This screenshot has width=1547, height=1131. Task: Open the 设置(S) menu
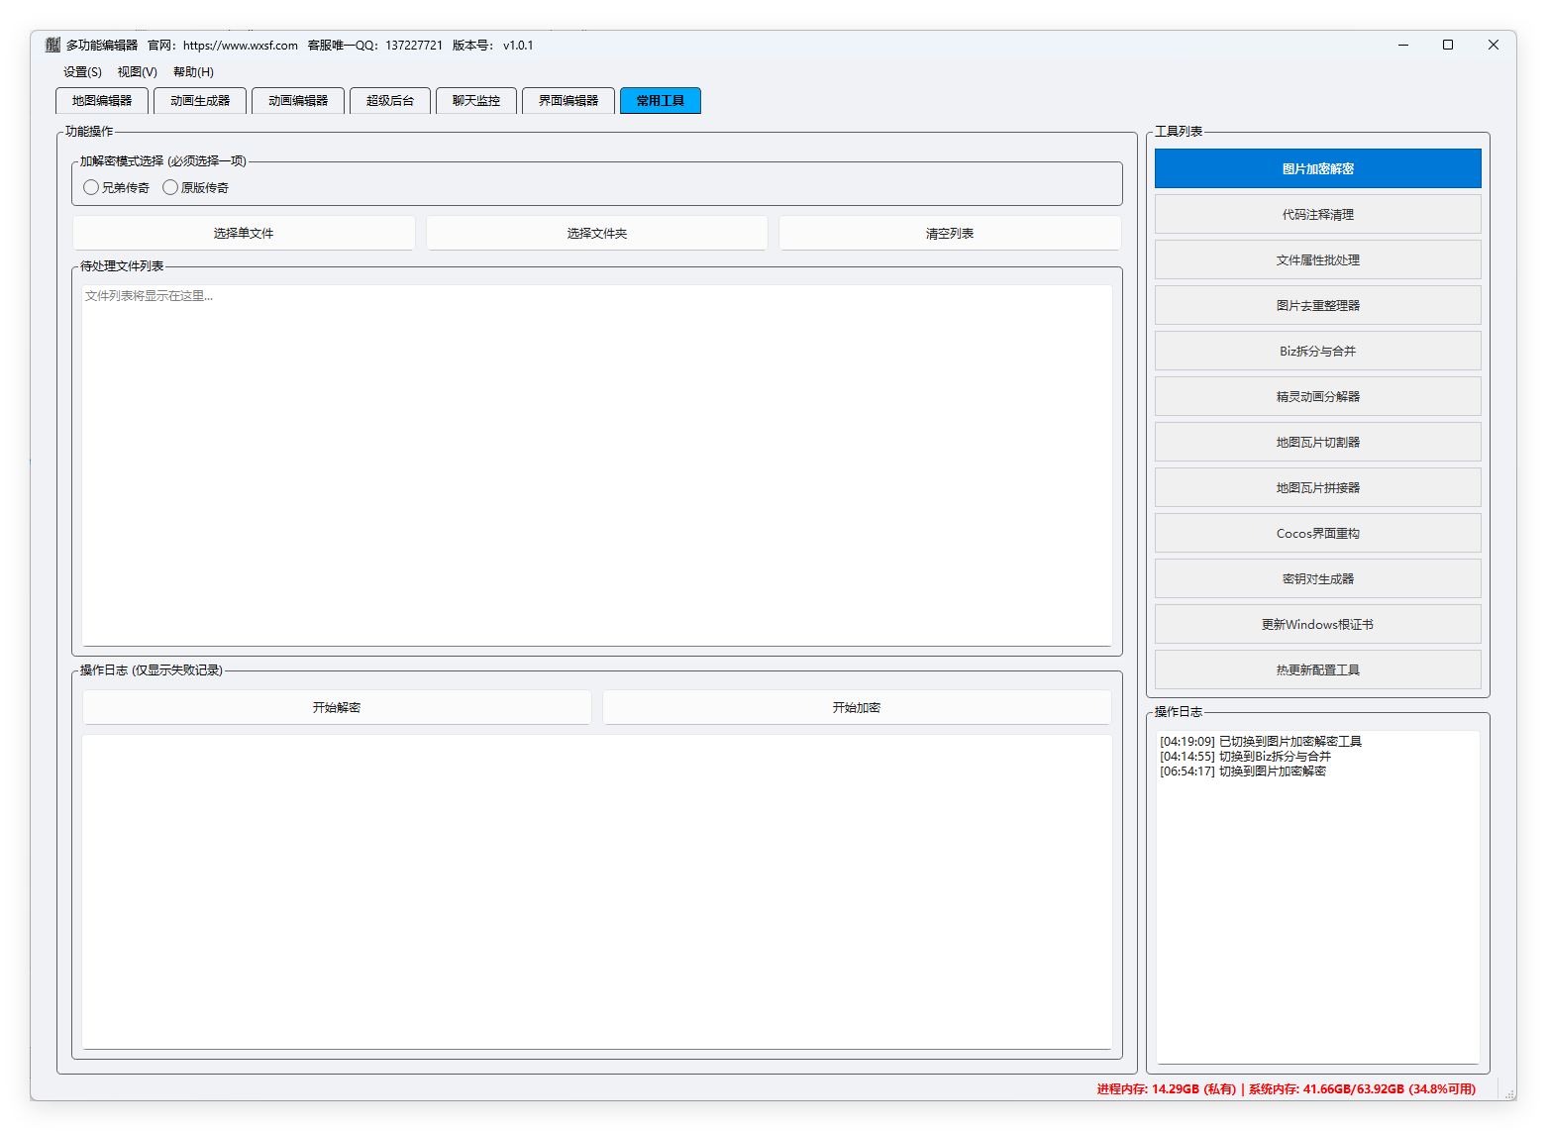pyautogui.click(x=82, y=72)
